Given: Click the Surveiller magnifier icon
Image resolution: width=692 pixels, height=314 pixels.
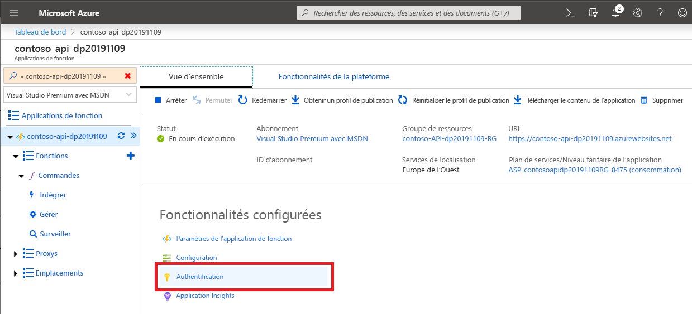Looking at the screenshot, I should [x=32, y=234].
